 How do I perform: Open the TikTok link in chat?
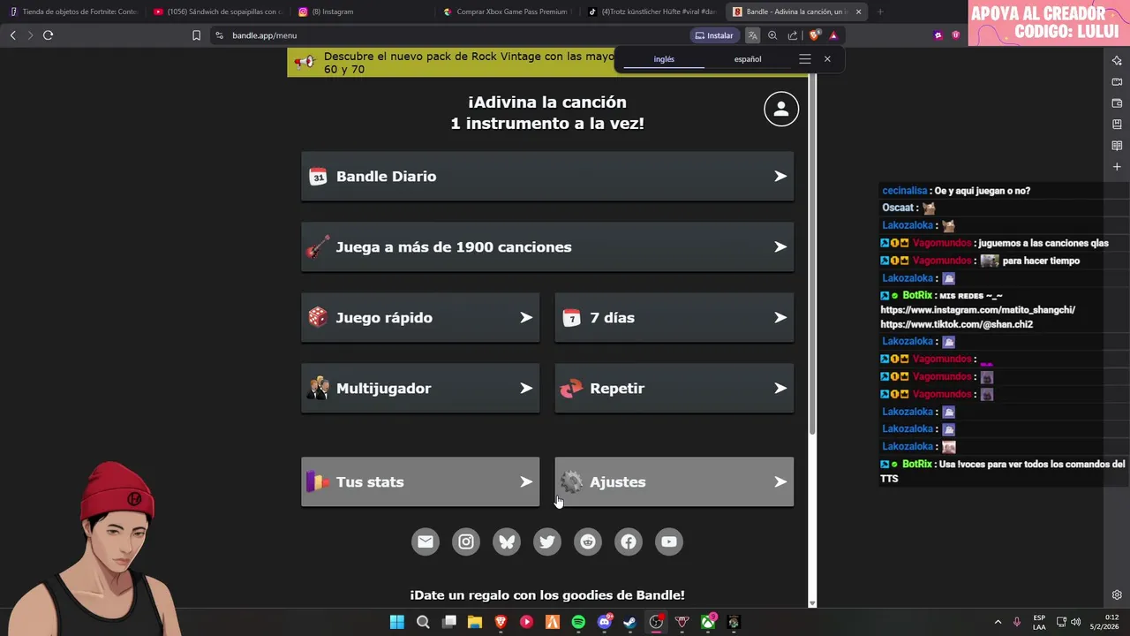[x=956, y=324]
